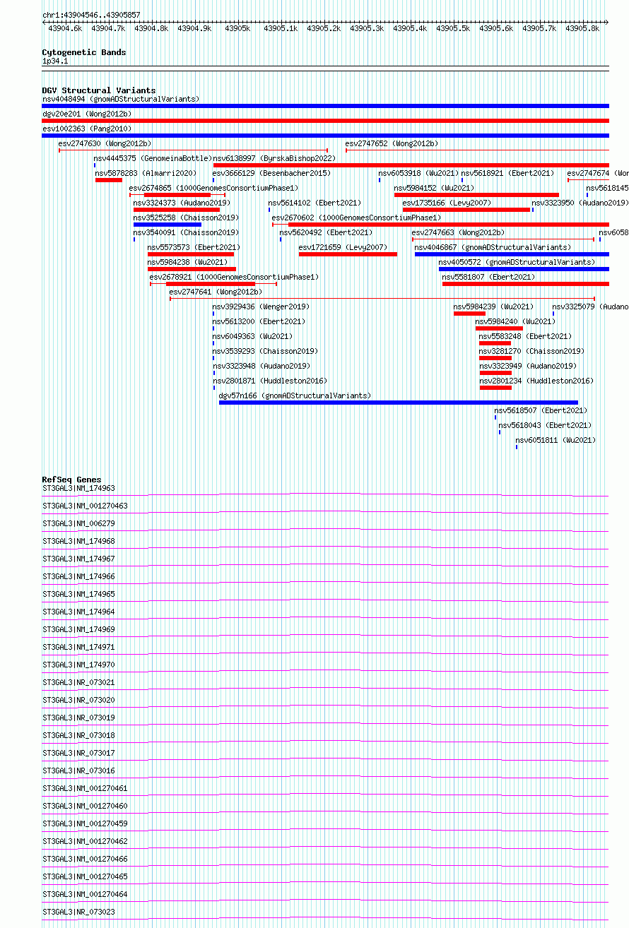Open nsv4050572 (gnomADStructuralVariants) label
The height and width of the screenshot is (928, 629).
[517, 262]
